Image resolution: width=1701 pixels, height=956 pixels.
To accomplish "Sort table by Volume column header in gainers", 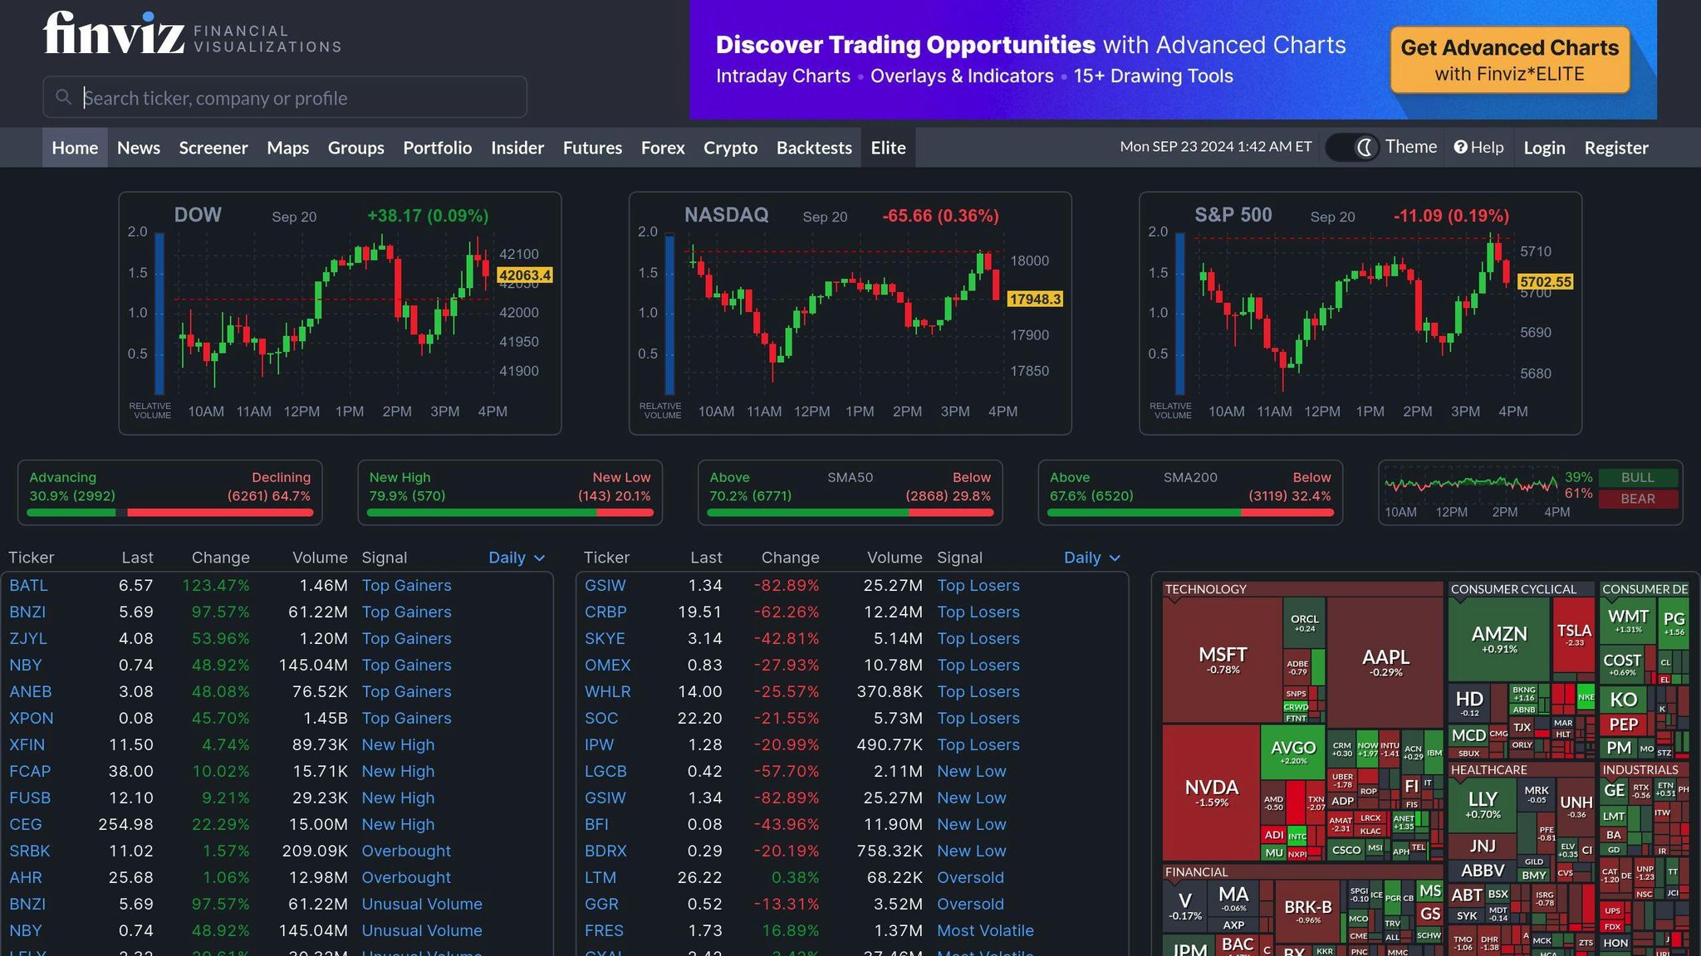I will (x=320, y=558).
